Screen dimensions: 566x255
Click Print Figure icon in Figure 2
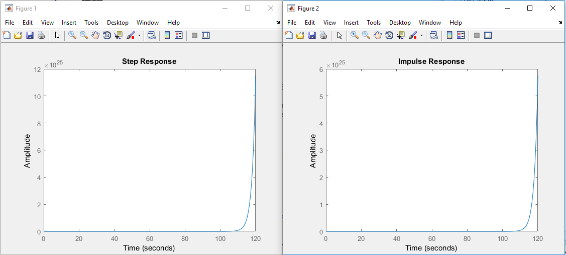(323, 35)
